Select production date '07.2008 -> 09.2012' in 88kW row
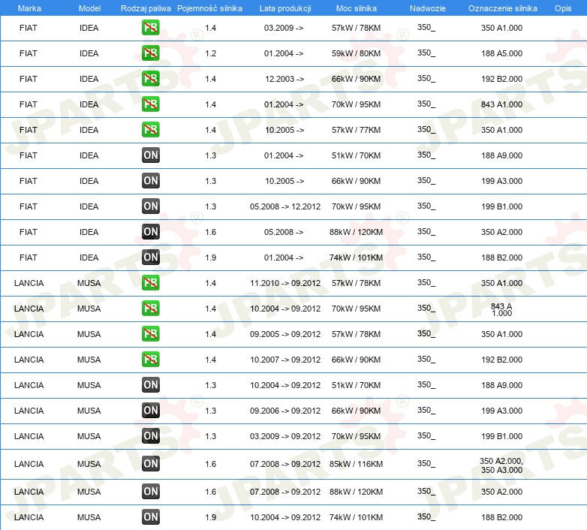This screenshot has width=587, height=530. coord(285,492)
